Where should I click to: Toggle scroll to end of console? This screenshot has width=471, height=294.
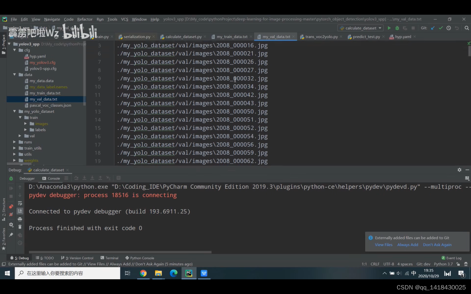coord(20,211)
